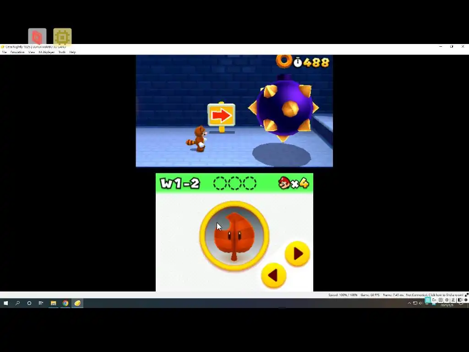This screenshot has width=469, height=352.
Task: Click the middle empty star medal slot
Action: (x=235, y=183)
